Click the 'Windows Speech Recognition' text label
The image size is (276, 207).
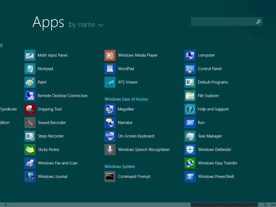click(144, 150)
